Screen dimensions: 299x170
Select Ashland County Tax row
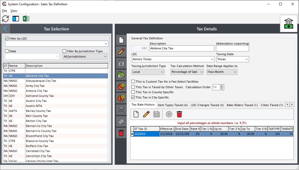(55, 96)
